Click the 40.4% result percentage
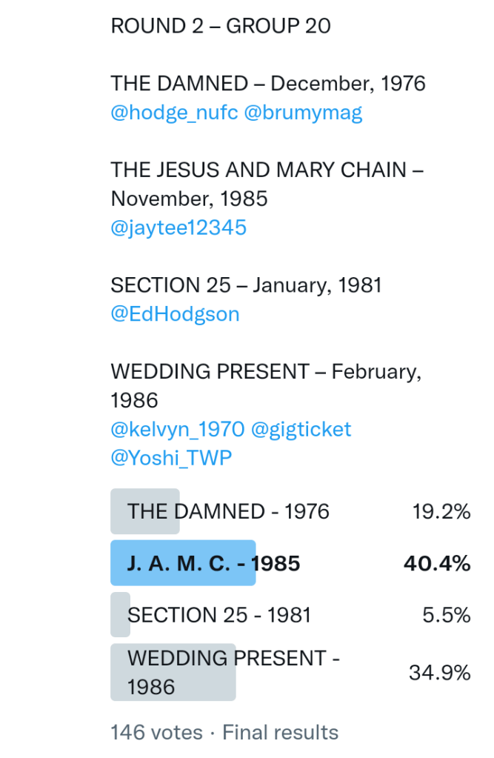The height and width of the screenshot is (758, 494). click(x=437, y=563)
